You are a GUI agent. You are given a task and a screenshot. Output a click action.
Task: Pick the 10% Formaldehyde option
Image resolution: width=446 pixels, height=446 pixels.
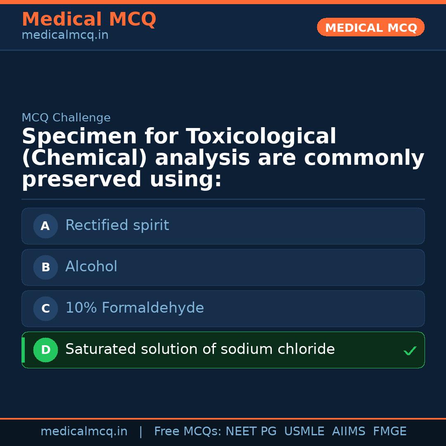135,308
